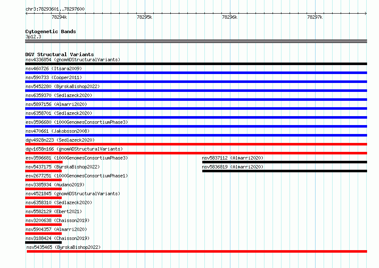Click the 78296k ruler mark
Image resolution: width=379 pixels, height=268 pixels.
230,17
